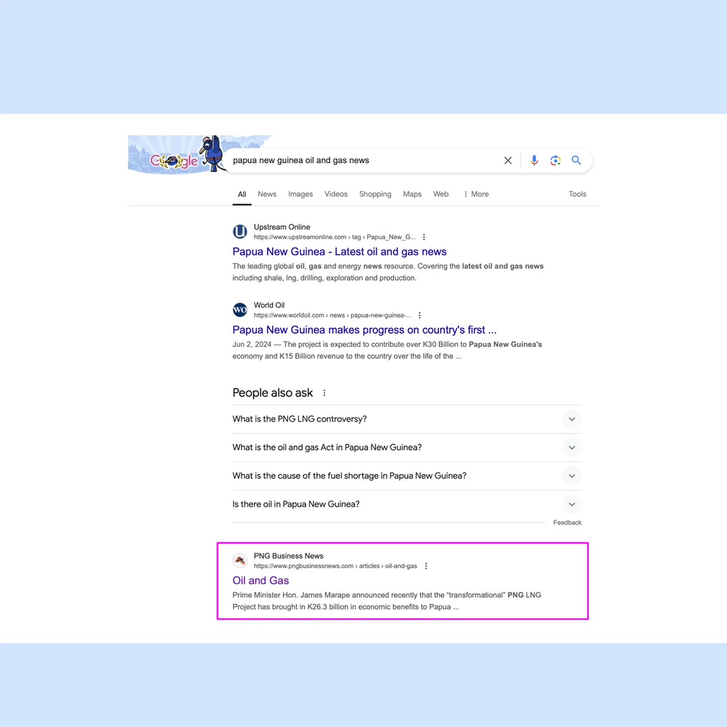This screenshot has width=727, height=727.
Task: Open 'Papua New Guinea makes progress on country's first' link
Action: [x=364, y=330]
